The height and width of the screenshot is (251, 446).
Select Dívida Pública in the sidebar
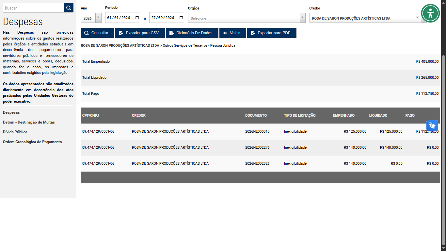coord(15,132)
